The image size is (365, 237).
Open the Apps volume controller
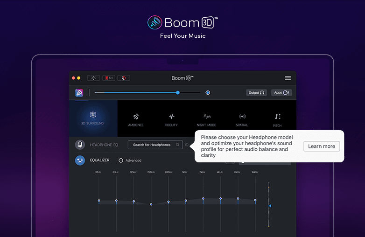click(x=281, y=92)
